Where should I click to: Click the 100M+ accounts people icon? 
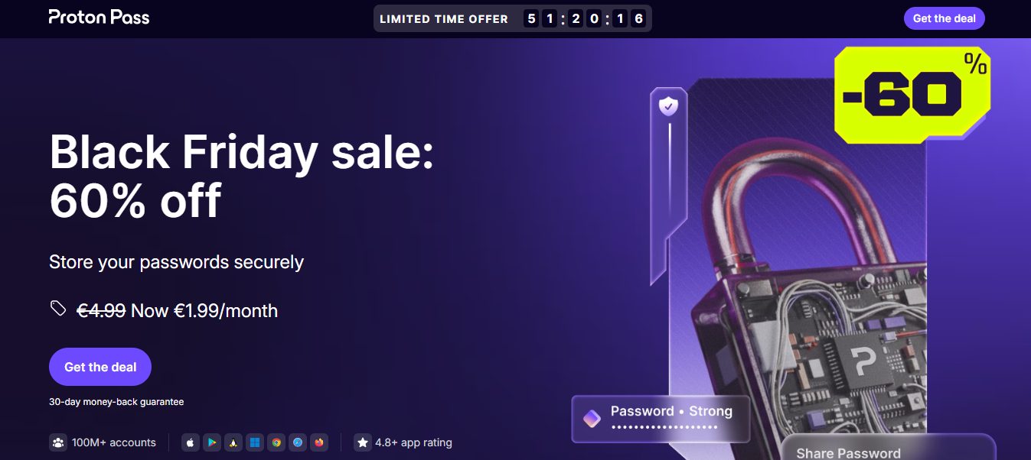point(58,442)
